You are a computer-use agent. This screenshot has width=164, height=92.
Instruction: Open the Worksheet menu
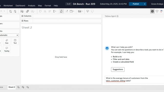(8, 6)
